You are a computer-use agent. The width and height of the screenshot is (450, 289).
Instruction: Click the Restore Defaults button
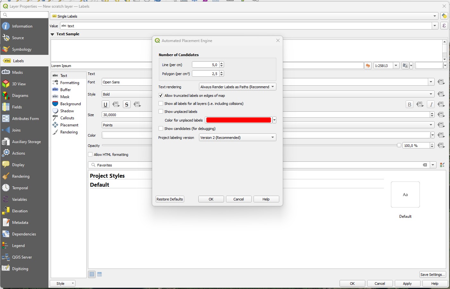[169, 199]
